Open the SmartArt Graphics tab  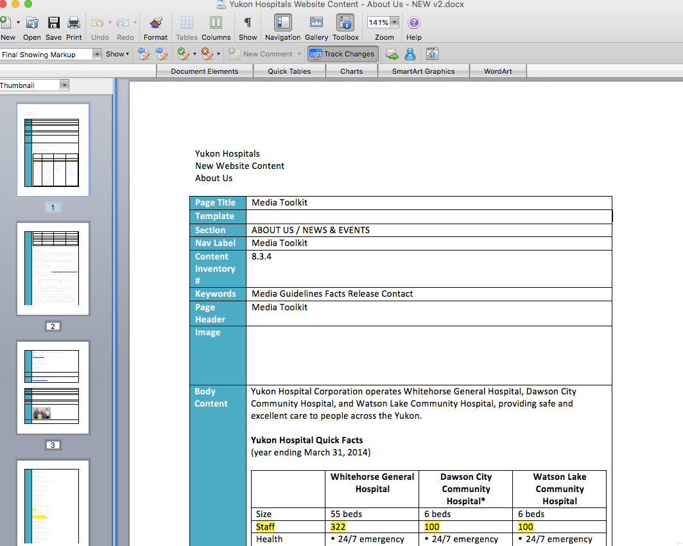tap(424, 71)
